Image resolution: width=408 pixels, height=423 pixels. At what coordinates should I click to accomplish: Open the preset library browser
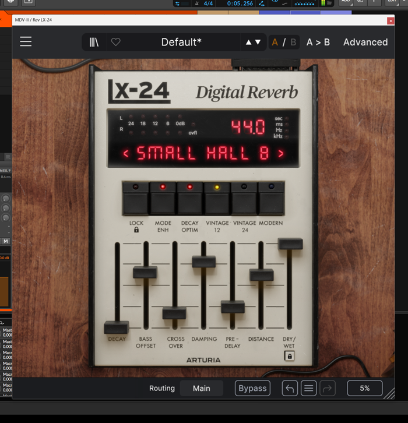(x=94, y=42)
